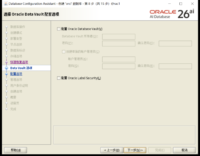
Task: Click the 完成(F) finish button
Action: click(x=159, y=150)
